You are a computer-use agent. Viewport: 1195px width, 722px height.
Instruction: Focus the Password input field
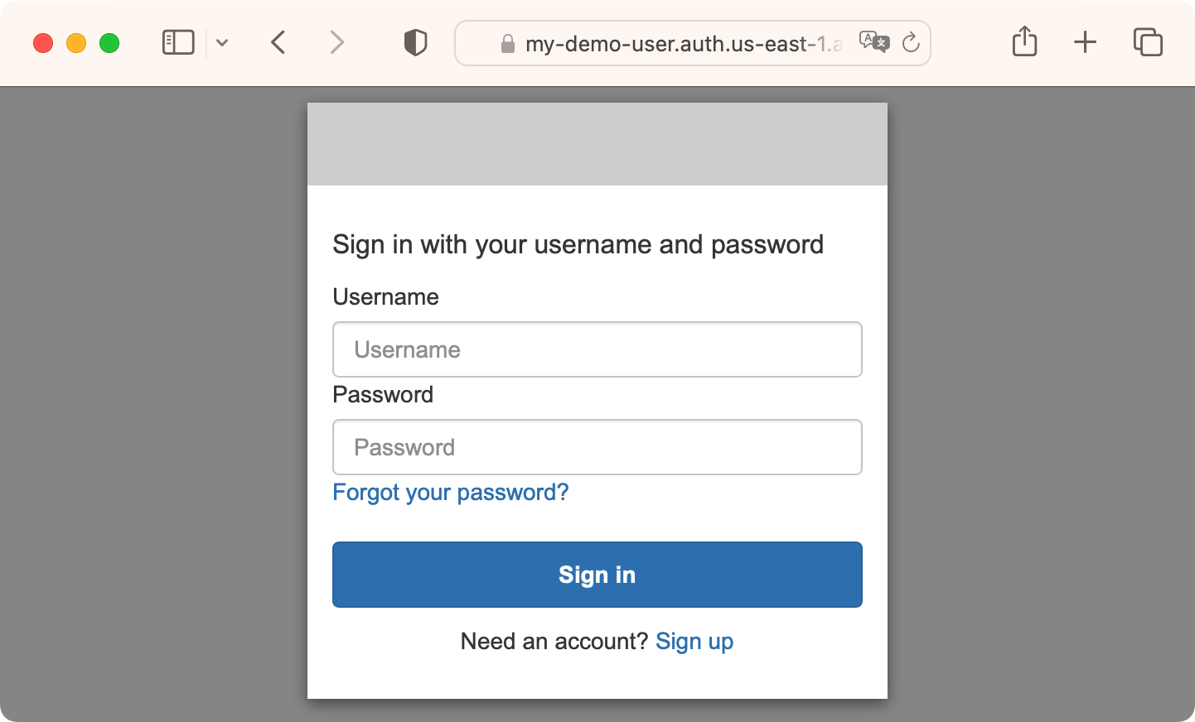[x=597, y=447]
